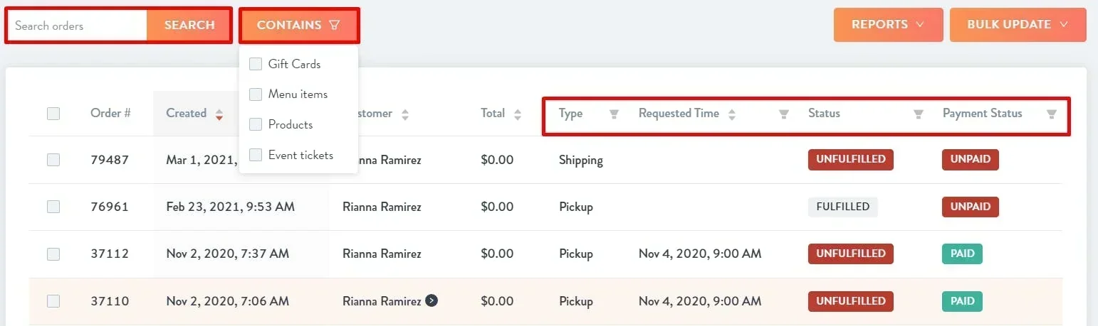Open the Requested Time filter icon
Viewport: 1098px width, 326px height.
tap(784, 114)
